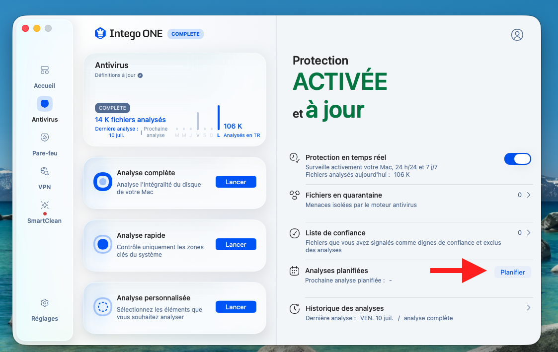
Task: Click "Analysés en TR" caption
Action: coord(241,136)
